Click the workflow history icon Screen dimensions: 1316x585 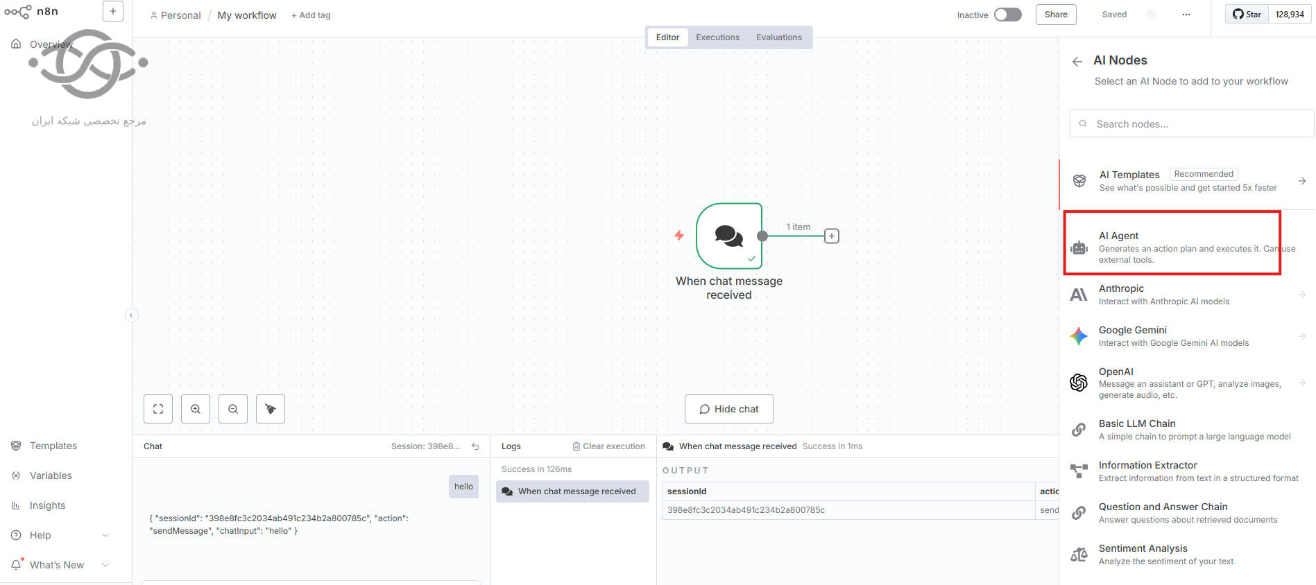tap(1152, 15)
